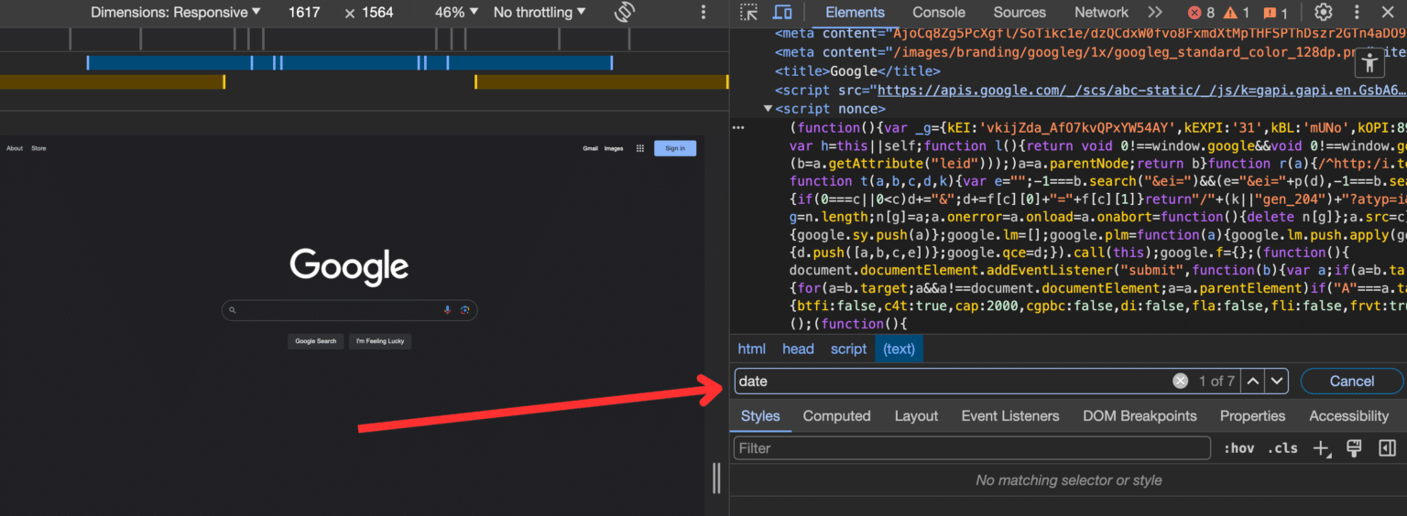The image size is (1407, 516).
Task: Select the Properties pane tab
Action: 1252,416
